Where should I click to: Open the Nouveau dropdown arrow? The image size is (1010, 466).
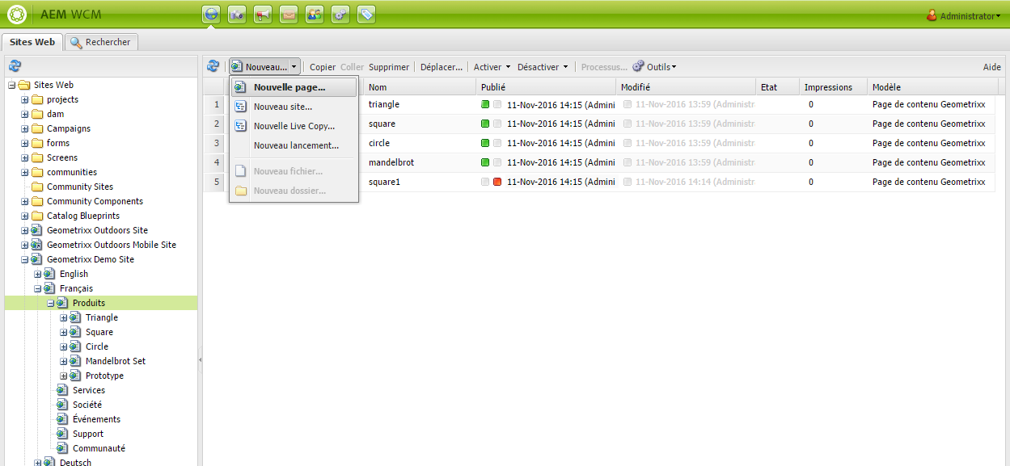pyautogui.click(x=294, y=67)
